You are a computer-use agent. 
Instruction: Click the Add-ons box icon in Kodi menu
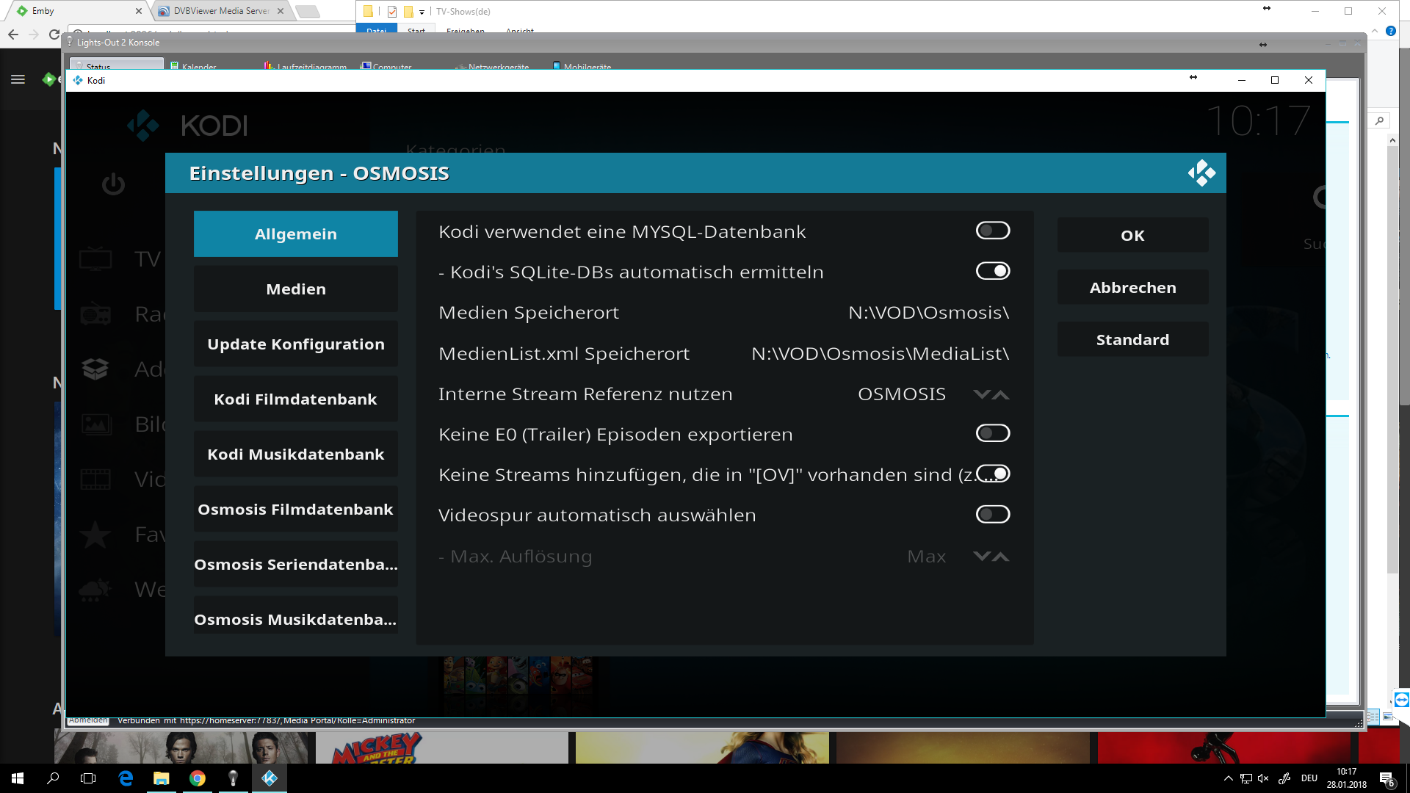pos(95,369)
